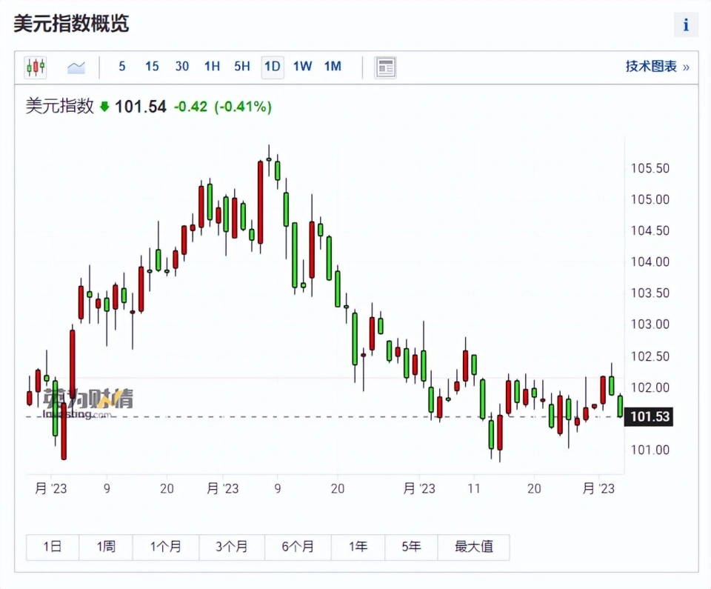Select the 1年 range button
This screenshot has width=711, height=589.
coord(358,547)
